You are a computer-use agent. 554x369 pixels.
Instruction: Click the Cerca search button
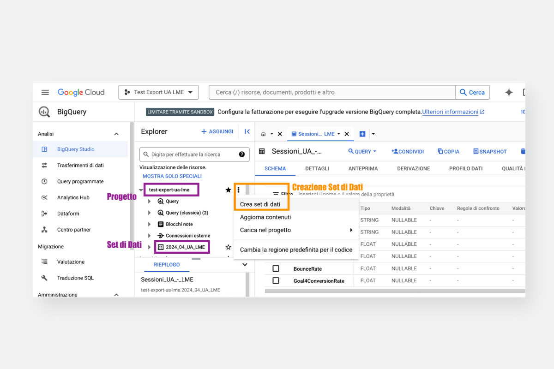[x=473, y=92]
